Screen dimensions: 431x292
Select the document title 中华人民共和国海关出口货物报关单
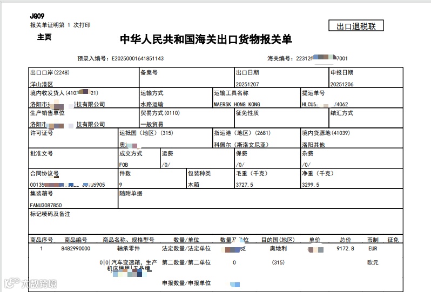[206, 39]
